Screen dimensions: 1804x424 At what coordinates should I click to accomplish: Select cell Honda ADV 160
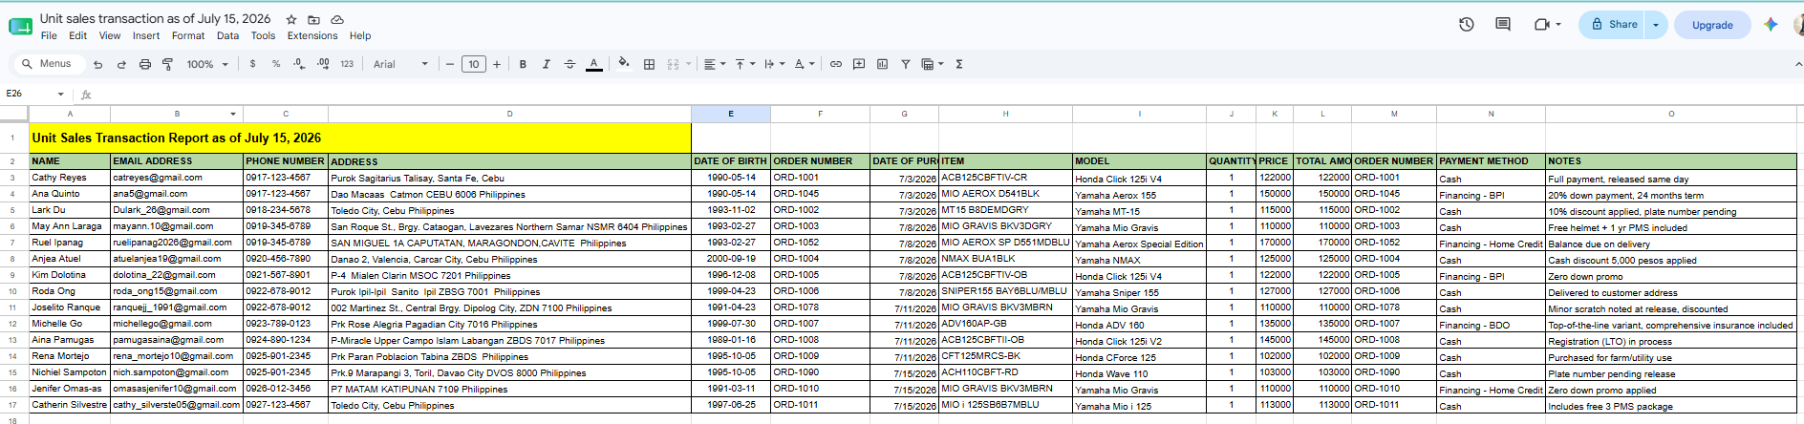[1138, 325]
